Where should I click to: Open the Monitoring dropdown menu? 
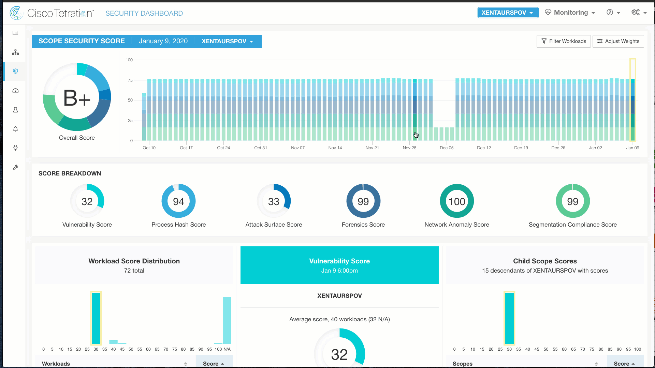570,13
